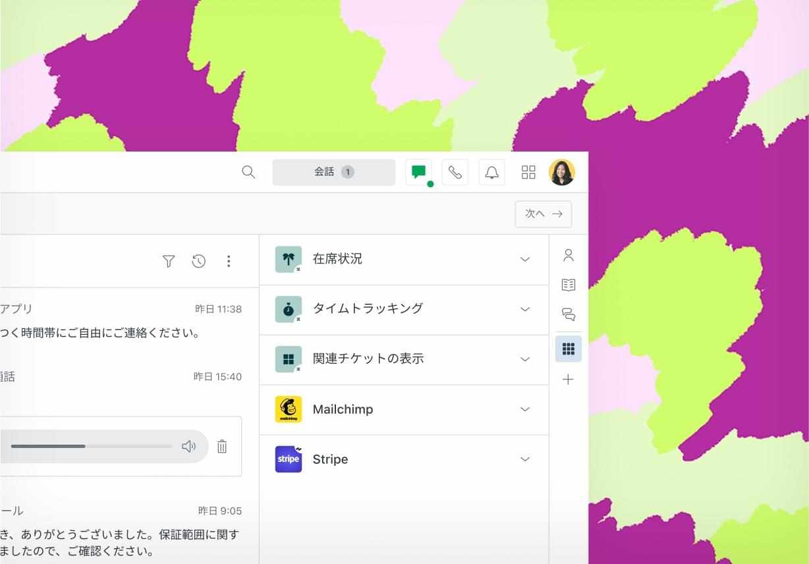Show conversation history clock icon
The image size is (809, 564).
click(x=199, y=262)
